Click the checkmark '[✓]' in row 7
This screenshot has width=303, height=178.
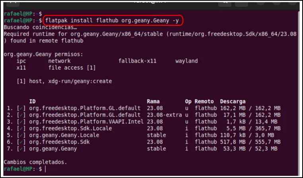[x=21, y=149]
